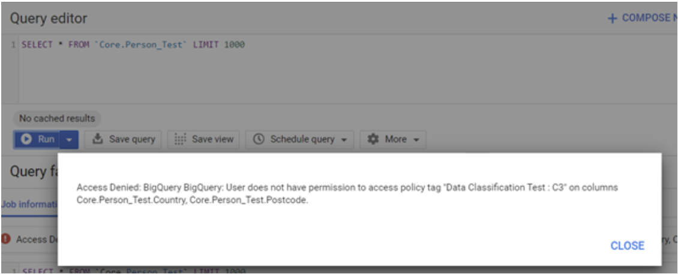Expand the More options dropdown arrow
Screen dimensions: 678x274
[416, 139]
